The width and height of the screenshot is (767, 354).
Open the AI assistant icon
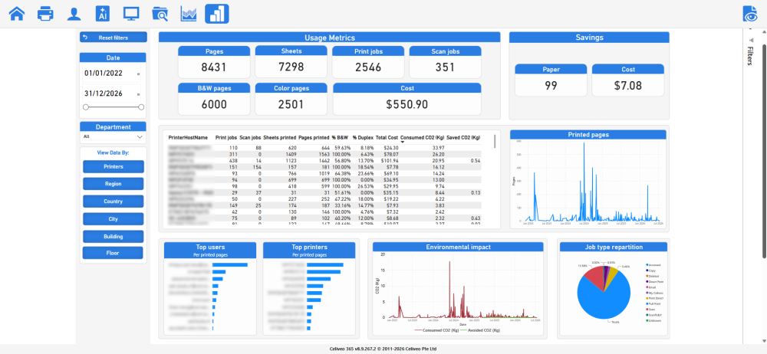(103, 14)
